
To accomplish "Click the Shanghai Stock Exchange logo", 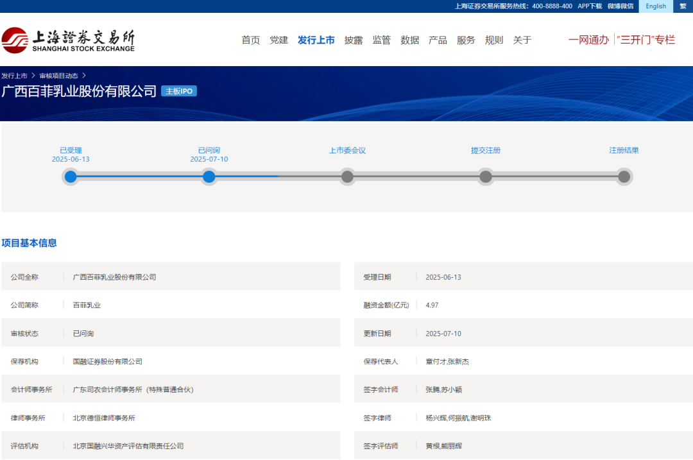I will [x=68, y=40].
